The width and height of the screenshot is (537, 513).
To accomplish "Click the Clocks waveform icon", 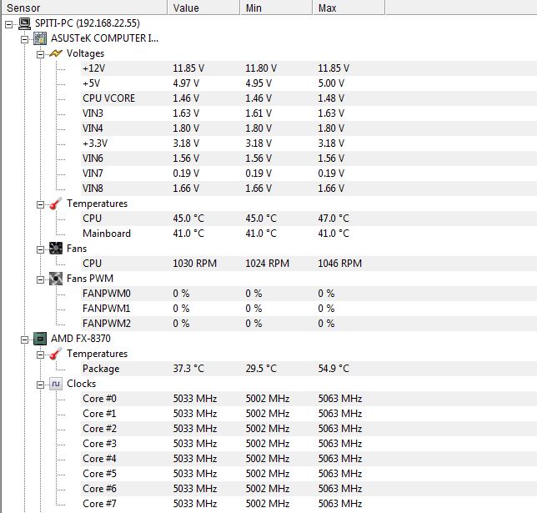I will (x=56, y=384).
